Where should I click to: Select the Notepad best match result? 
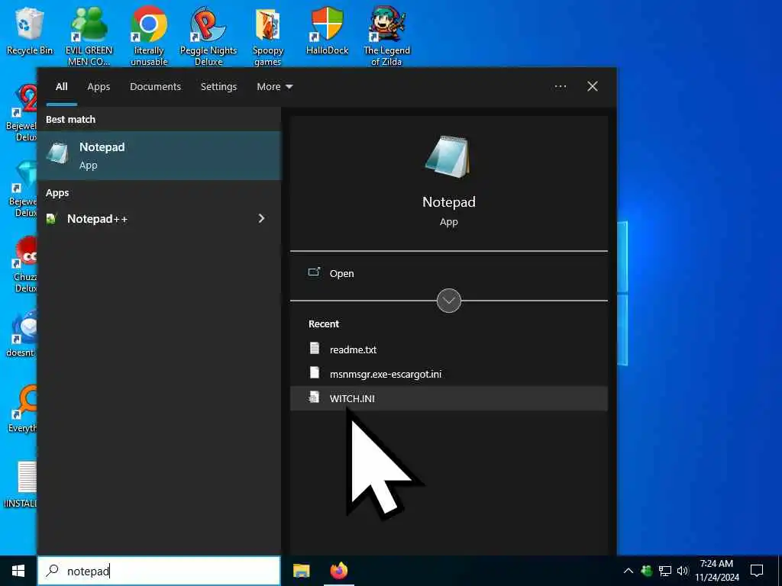point(159,156)
